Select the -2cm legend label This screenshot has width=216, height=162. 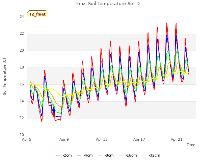pyautogui.click(x=67, y=155)
